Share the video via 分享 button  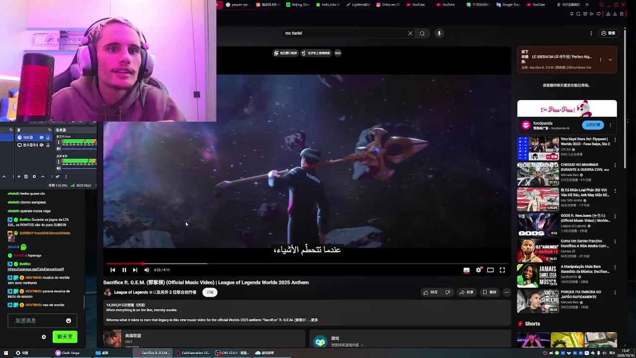(467, 292)
